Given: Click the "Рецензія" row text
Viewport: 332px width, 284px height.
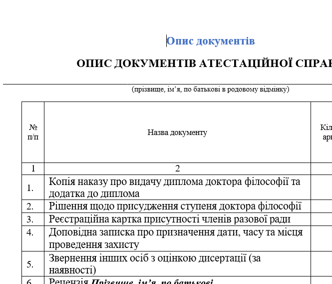Looking at the screenshot, I should (69, 281).
